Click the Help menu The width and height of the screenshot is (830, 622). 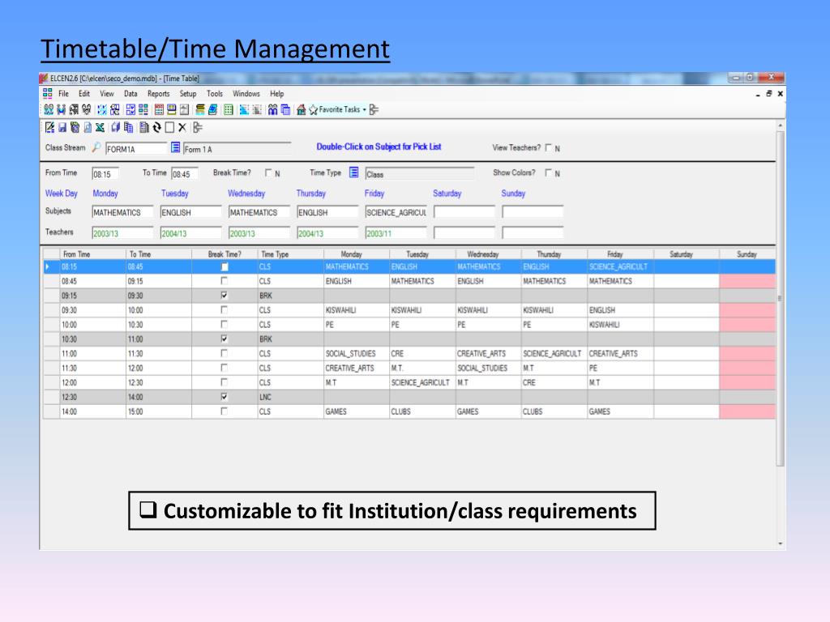pyautogui.click(x=277, y=94)
